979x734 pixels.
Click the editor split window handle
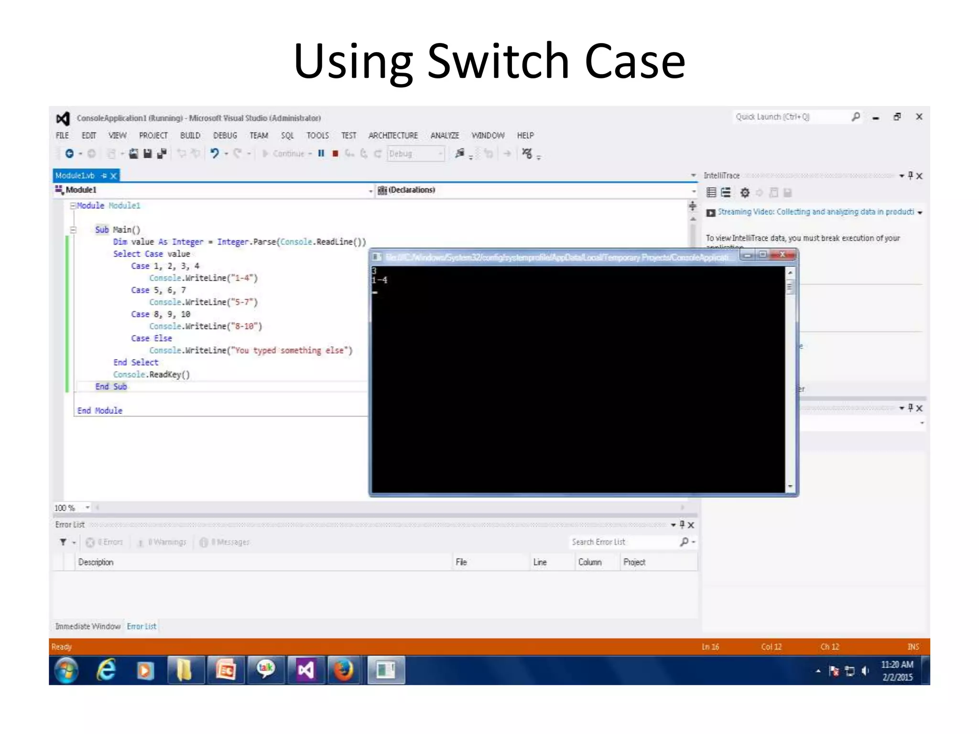tap(692, 206)
